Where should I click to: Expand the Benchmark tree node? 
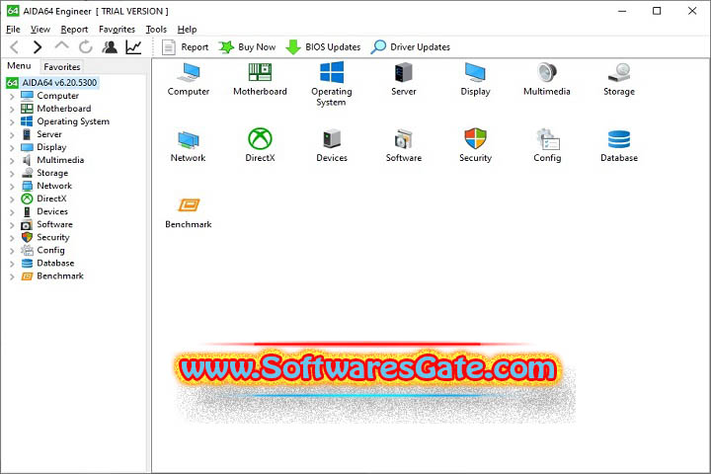(12, 276)
